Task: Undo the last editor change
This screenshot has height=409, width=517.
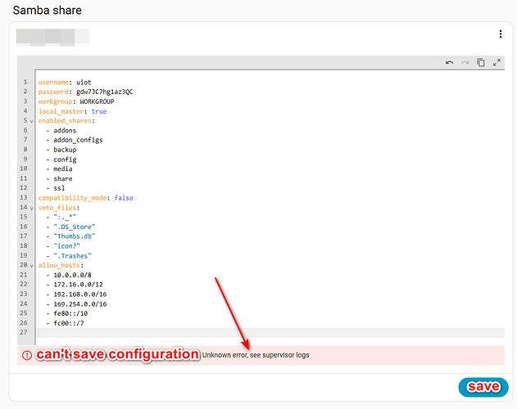Action: pos(450,62)
